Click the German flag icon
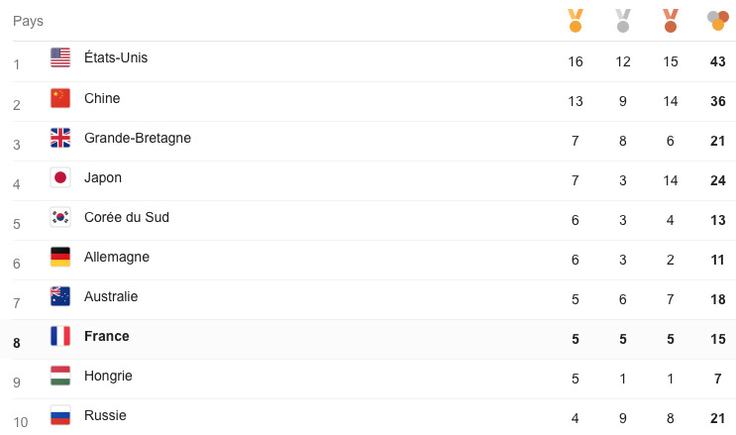Image resolution: width=736 pixels, height=435 pixels. pyautogui.click(x=60, y=257)
